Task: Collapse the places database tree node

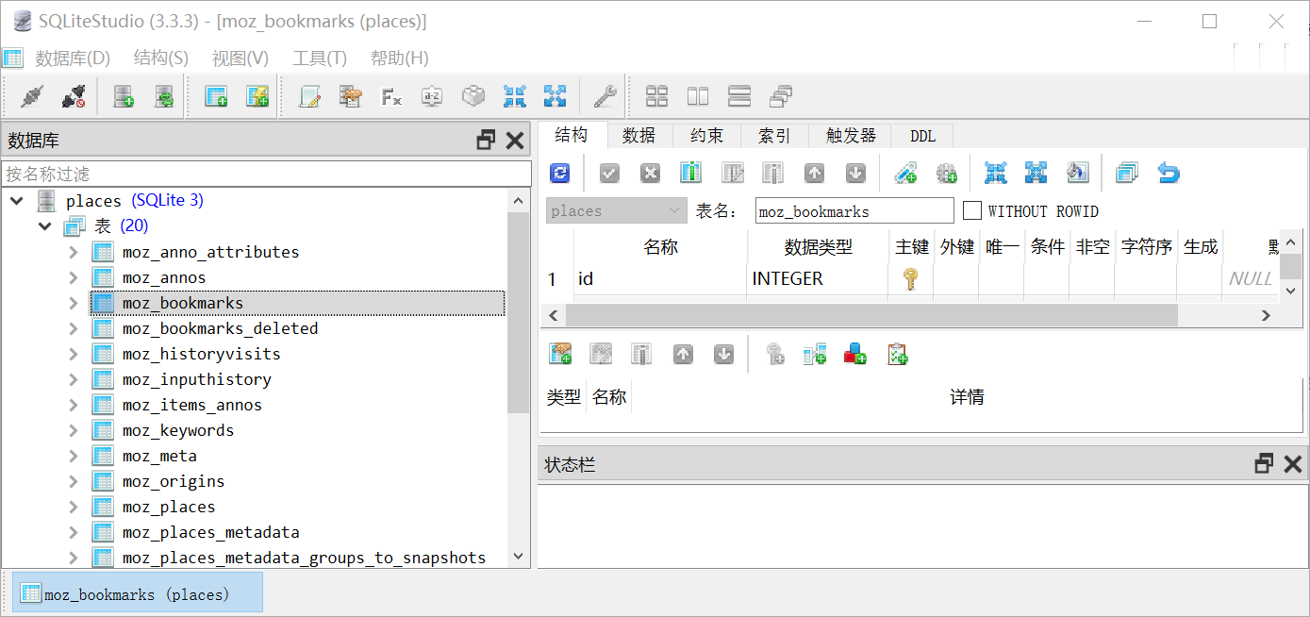Action: (x=17, y=201)
